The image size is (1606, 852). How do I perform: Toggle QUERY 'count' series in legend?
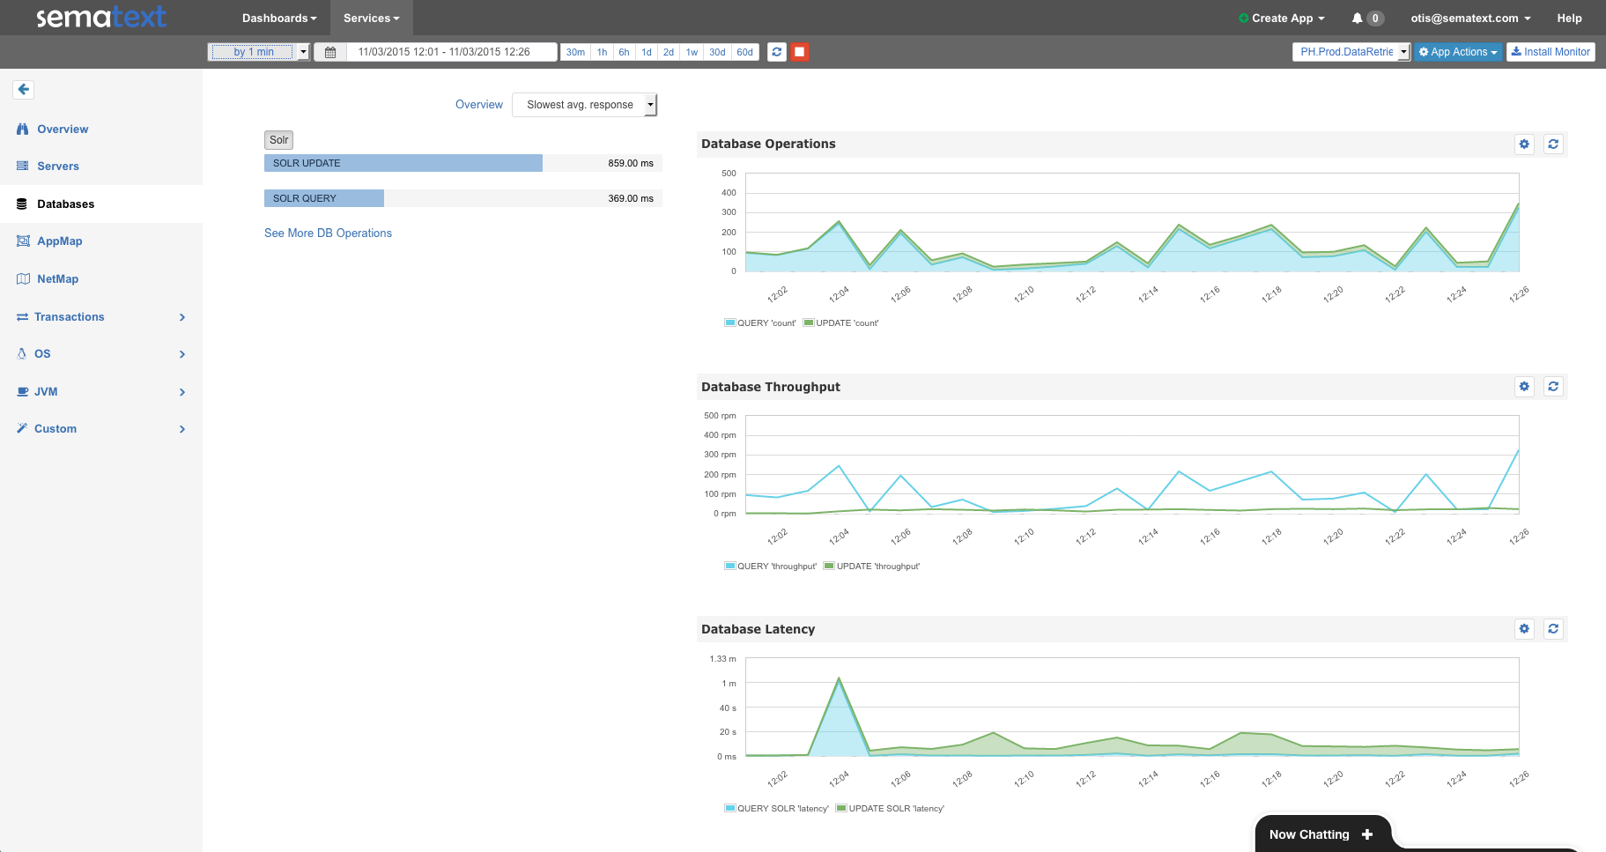click(x=760, y=323)
